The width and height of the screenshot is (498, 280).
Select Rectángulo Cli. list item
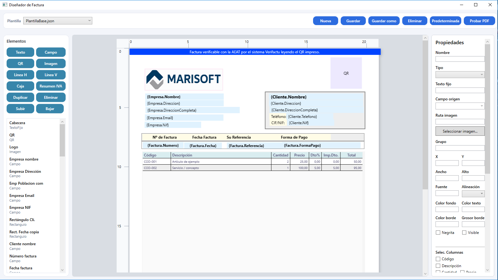coord(33,222)
